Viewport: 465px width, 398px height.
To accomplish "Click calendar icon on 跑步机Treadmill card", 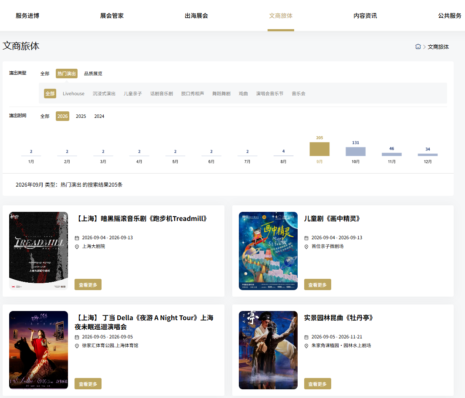I will (77, 238).
